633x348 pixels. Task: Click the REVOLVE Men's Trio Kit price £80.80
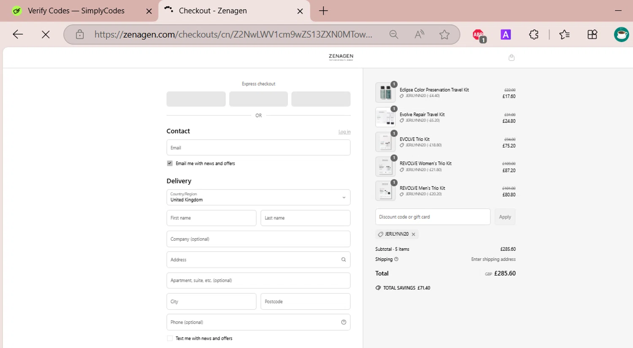(x=509, y=195)
